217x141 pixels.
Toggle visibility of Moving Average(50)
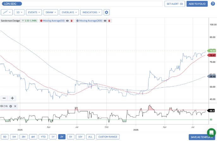[x=67, y=21]
